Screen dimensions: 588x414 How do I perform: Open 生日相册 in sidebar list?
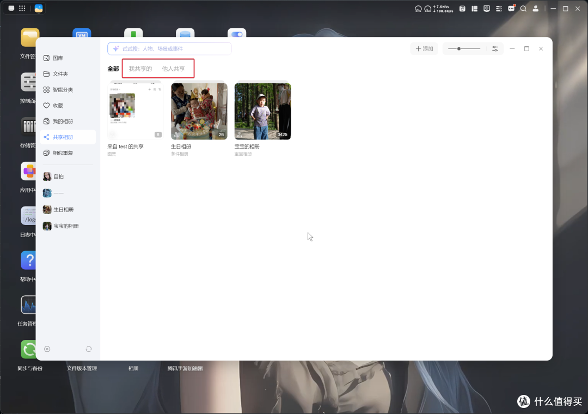[68, 209]
